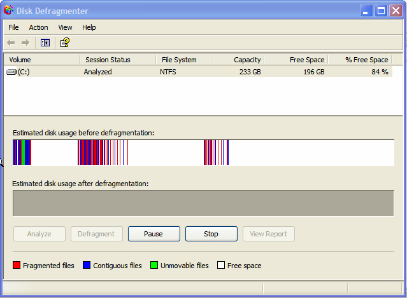This screenshot has width=407, height=298.
Task: Sort by the Free Space column header
Action: [x=296, y=60]
